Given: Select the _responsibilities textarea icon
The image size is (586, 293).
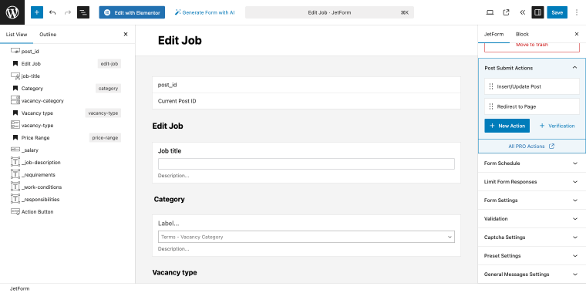Looking at the screenshot, I should pos(15,199).
